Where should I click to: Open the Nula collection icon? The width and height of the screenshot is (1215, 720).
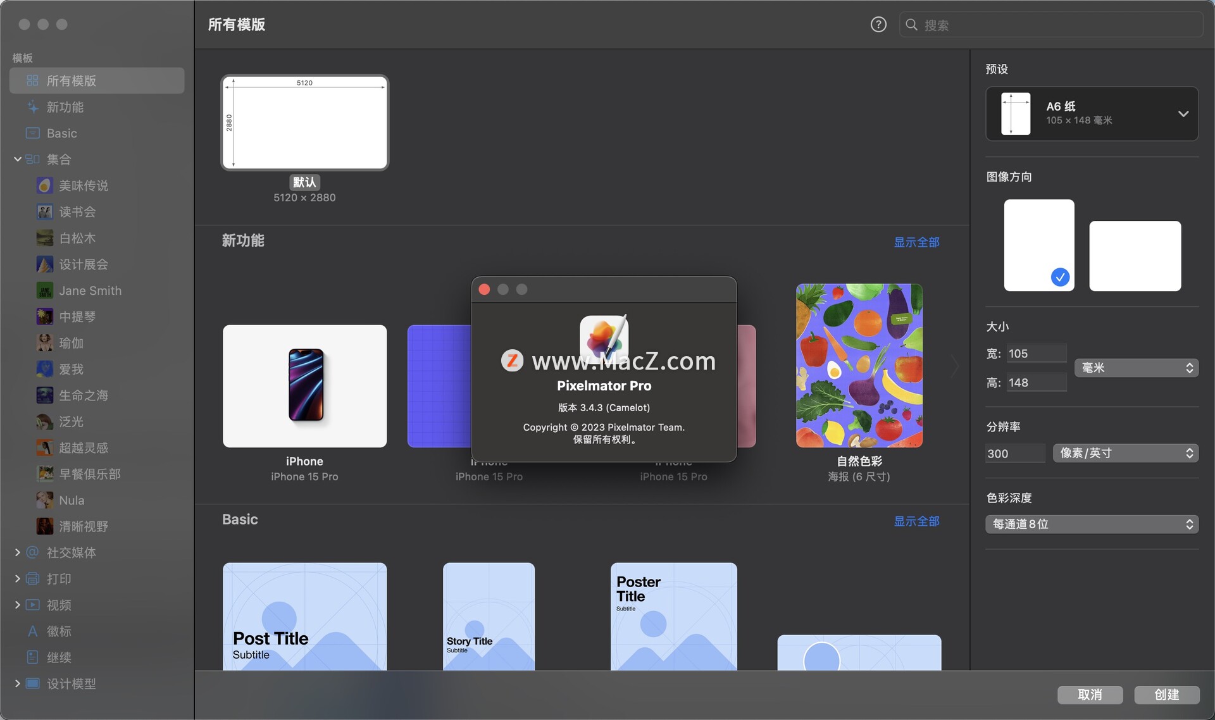tap(44, 500)
